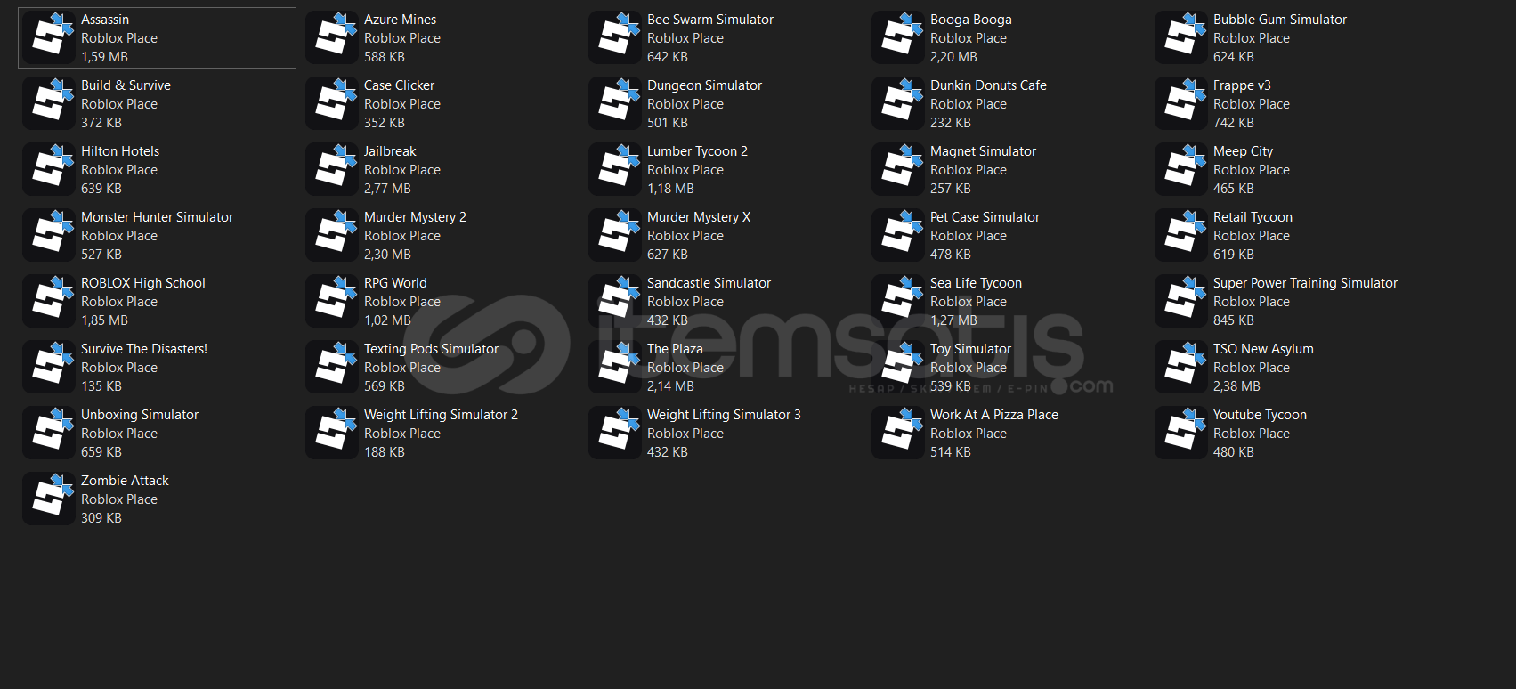Select the Sandcastle Simulator file icon
This screenshot has width=1516, height=689.
coord(616,301)
